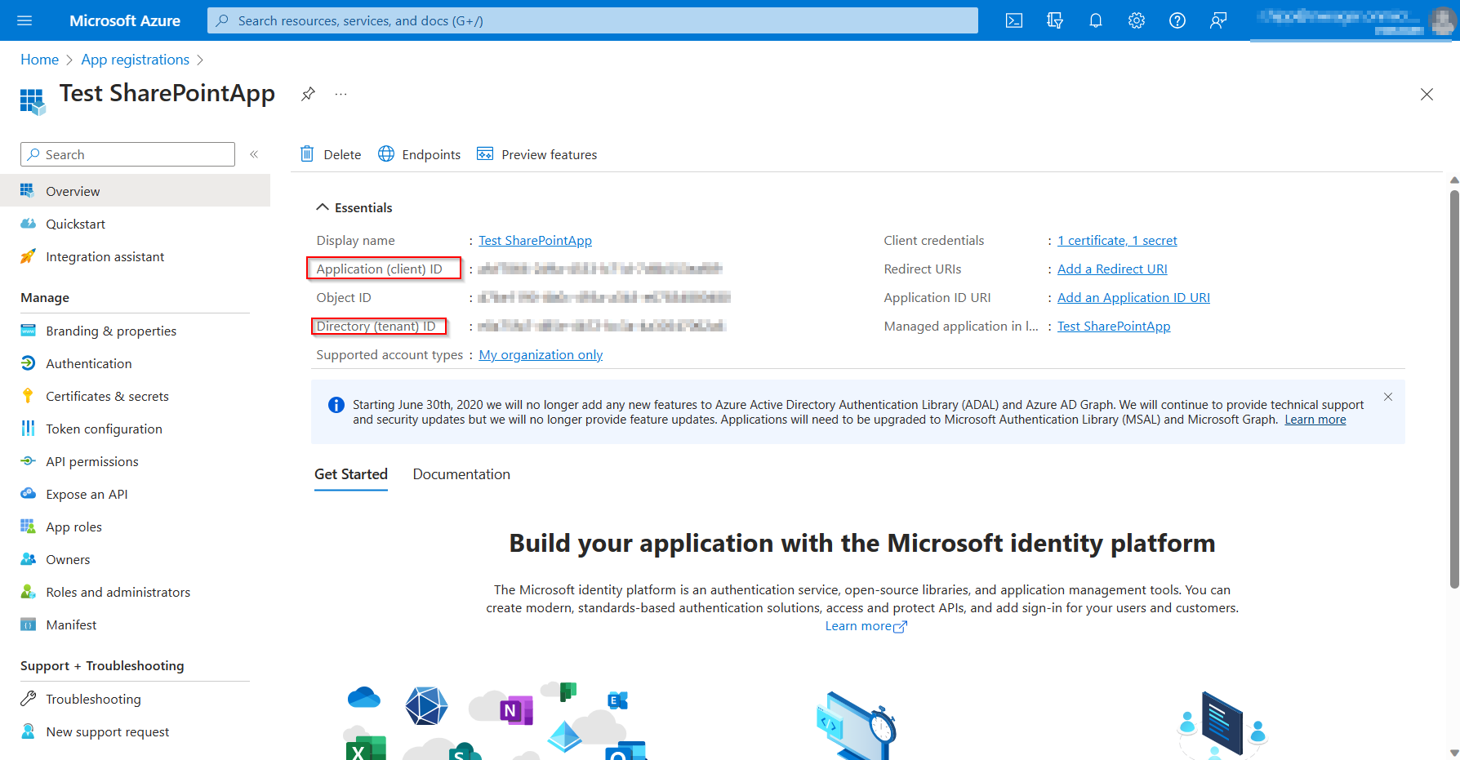Delete the Test SharePointApp registration
Image resolution: width=1460 pixels, height=760 pixels.
coord(331,153)
